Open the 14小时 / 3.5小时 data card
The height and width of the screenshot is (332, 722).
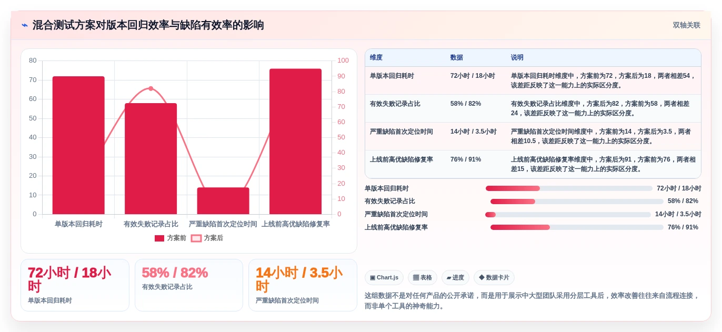coord(303,285)
